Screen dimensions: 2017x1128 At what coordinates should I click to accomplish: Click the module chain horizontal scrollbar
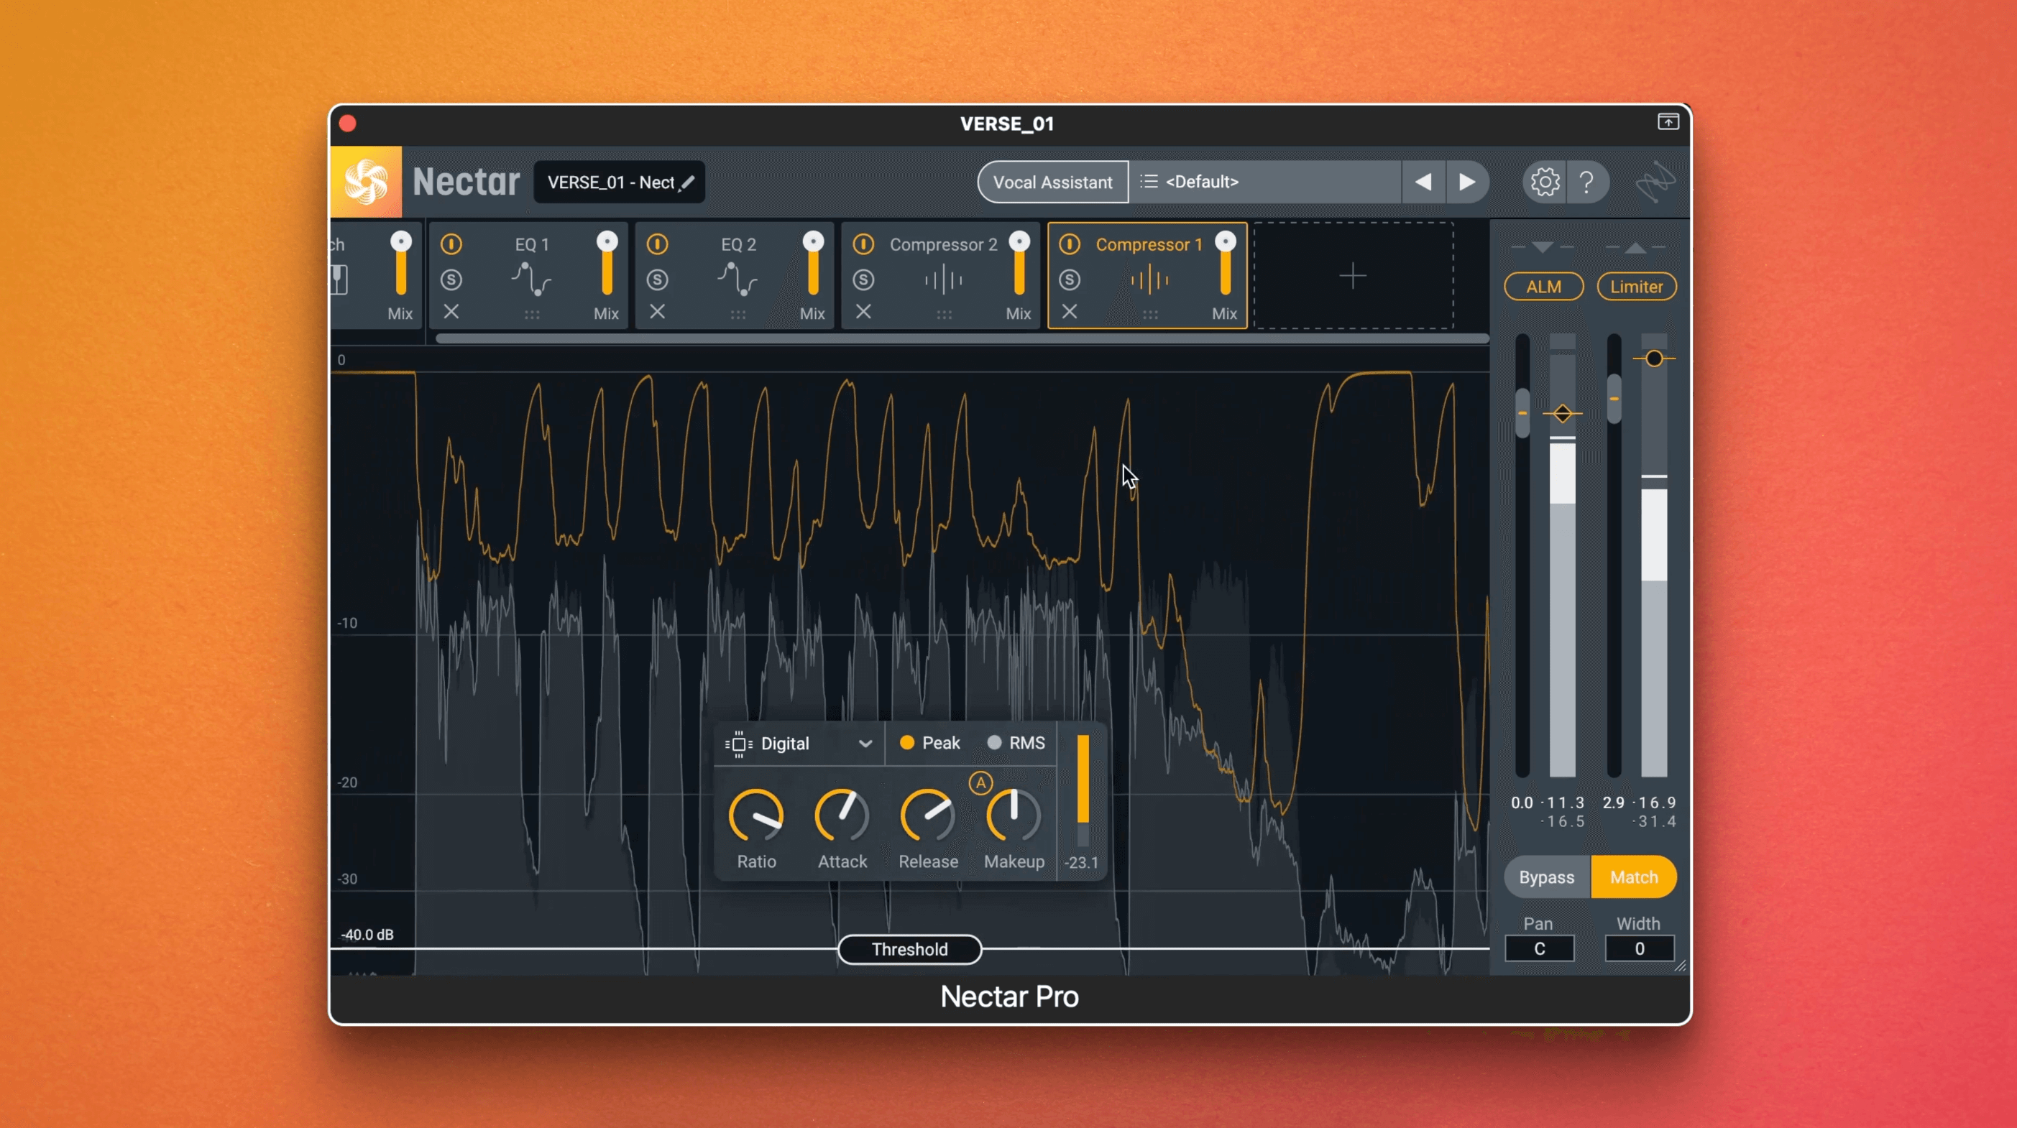(x=962, y=338)
